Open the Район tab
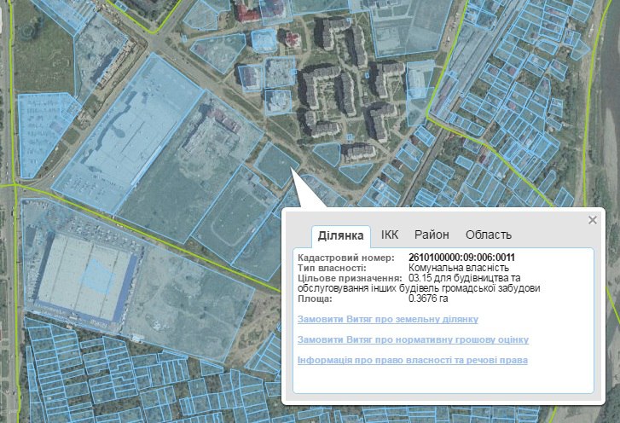 (432, 235)
